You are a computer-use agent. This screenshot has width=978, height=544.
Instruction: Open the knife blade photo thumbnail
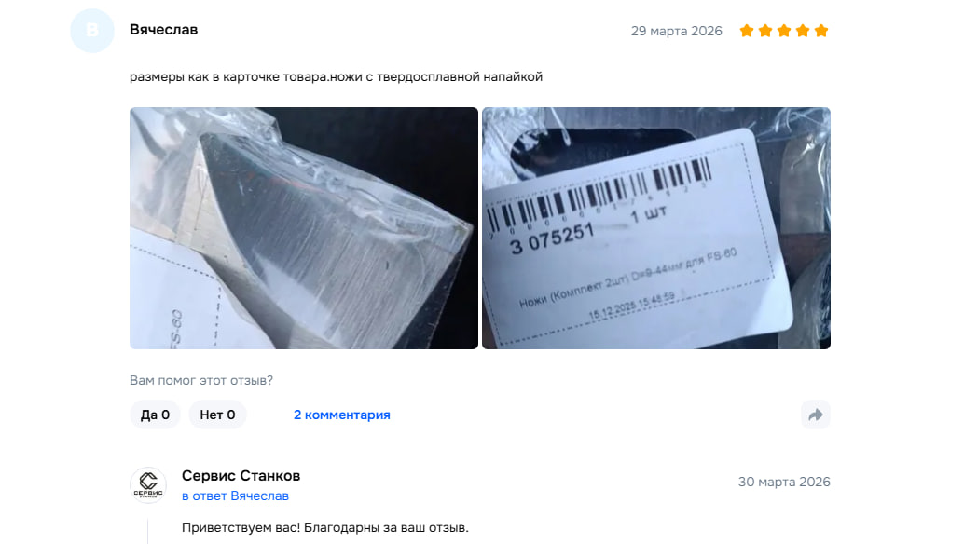[304, 228]
